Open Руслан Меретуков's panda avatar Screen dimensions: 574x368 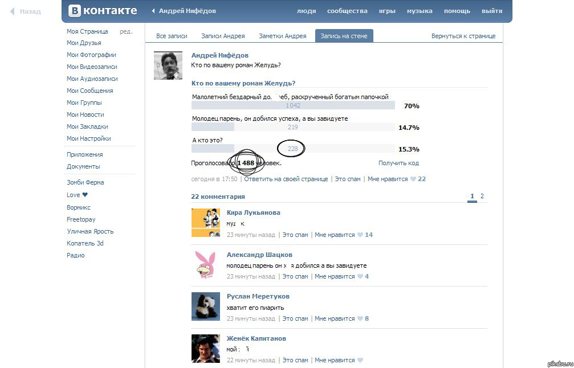(206, 306)
